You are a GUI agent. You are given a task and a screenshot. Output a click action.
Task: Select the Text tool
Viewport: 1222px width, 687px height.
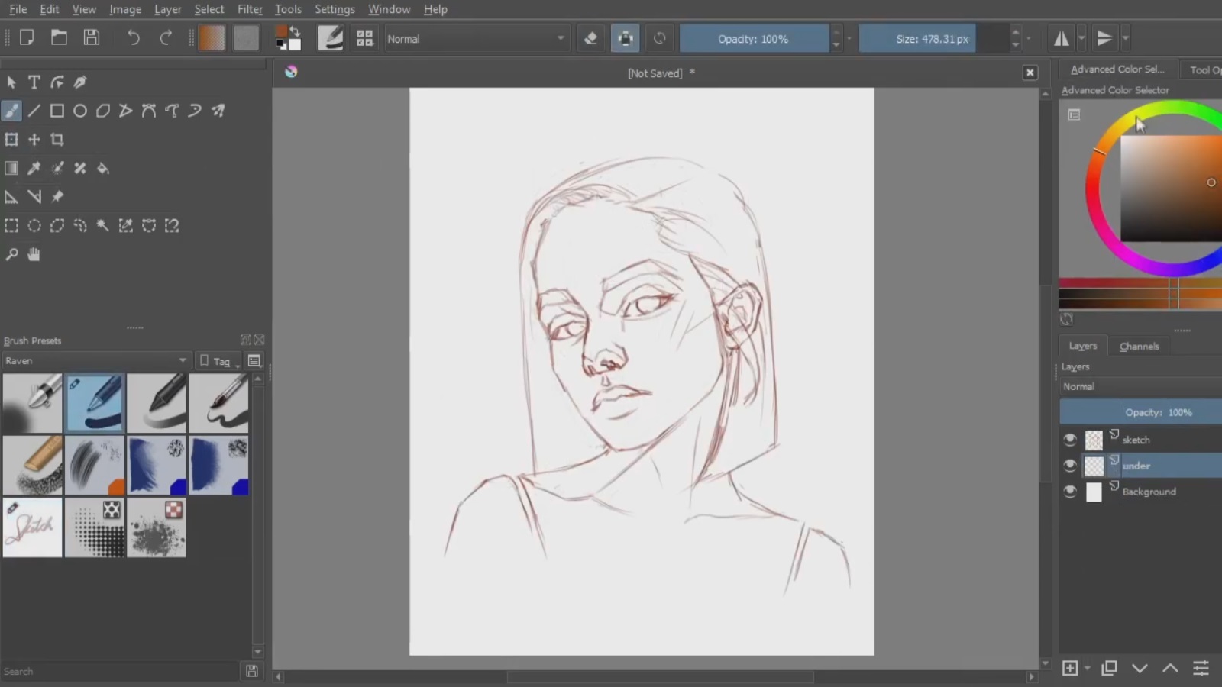point(34,82)
